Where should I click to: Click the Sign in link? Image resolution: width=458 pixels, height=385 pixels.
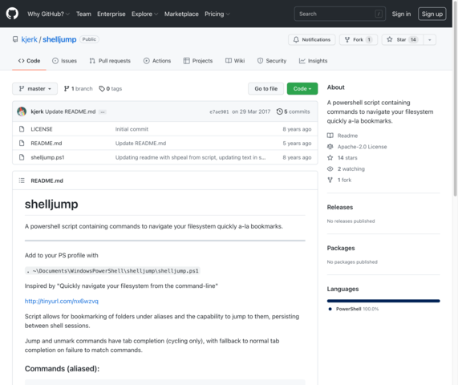[401, 14]
